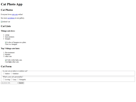Enable the Energetic checkbox
Screen dimensions: 136x102
[18, 79]
